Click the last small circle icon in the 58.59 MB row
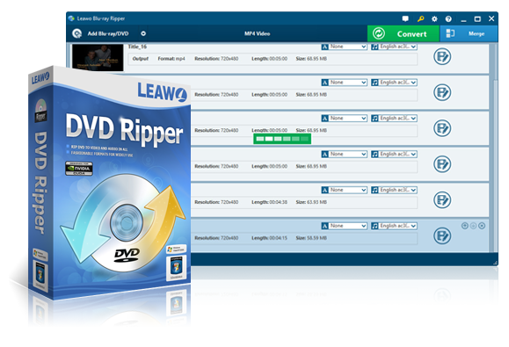This screenshot has width=509, height=347. [482, 226]
